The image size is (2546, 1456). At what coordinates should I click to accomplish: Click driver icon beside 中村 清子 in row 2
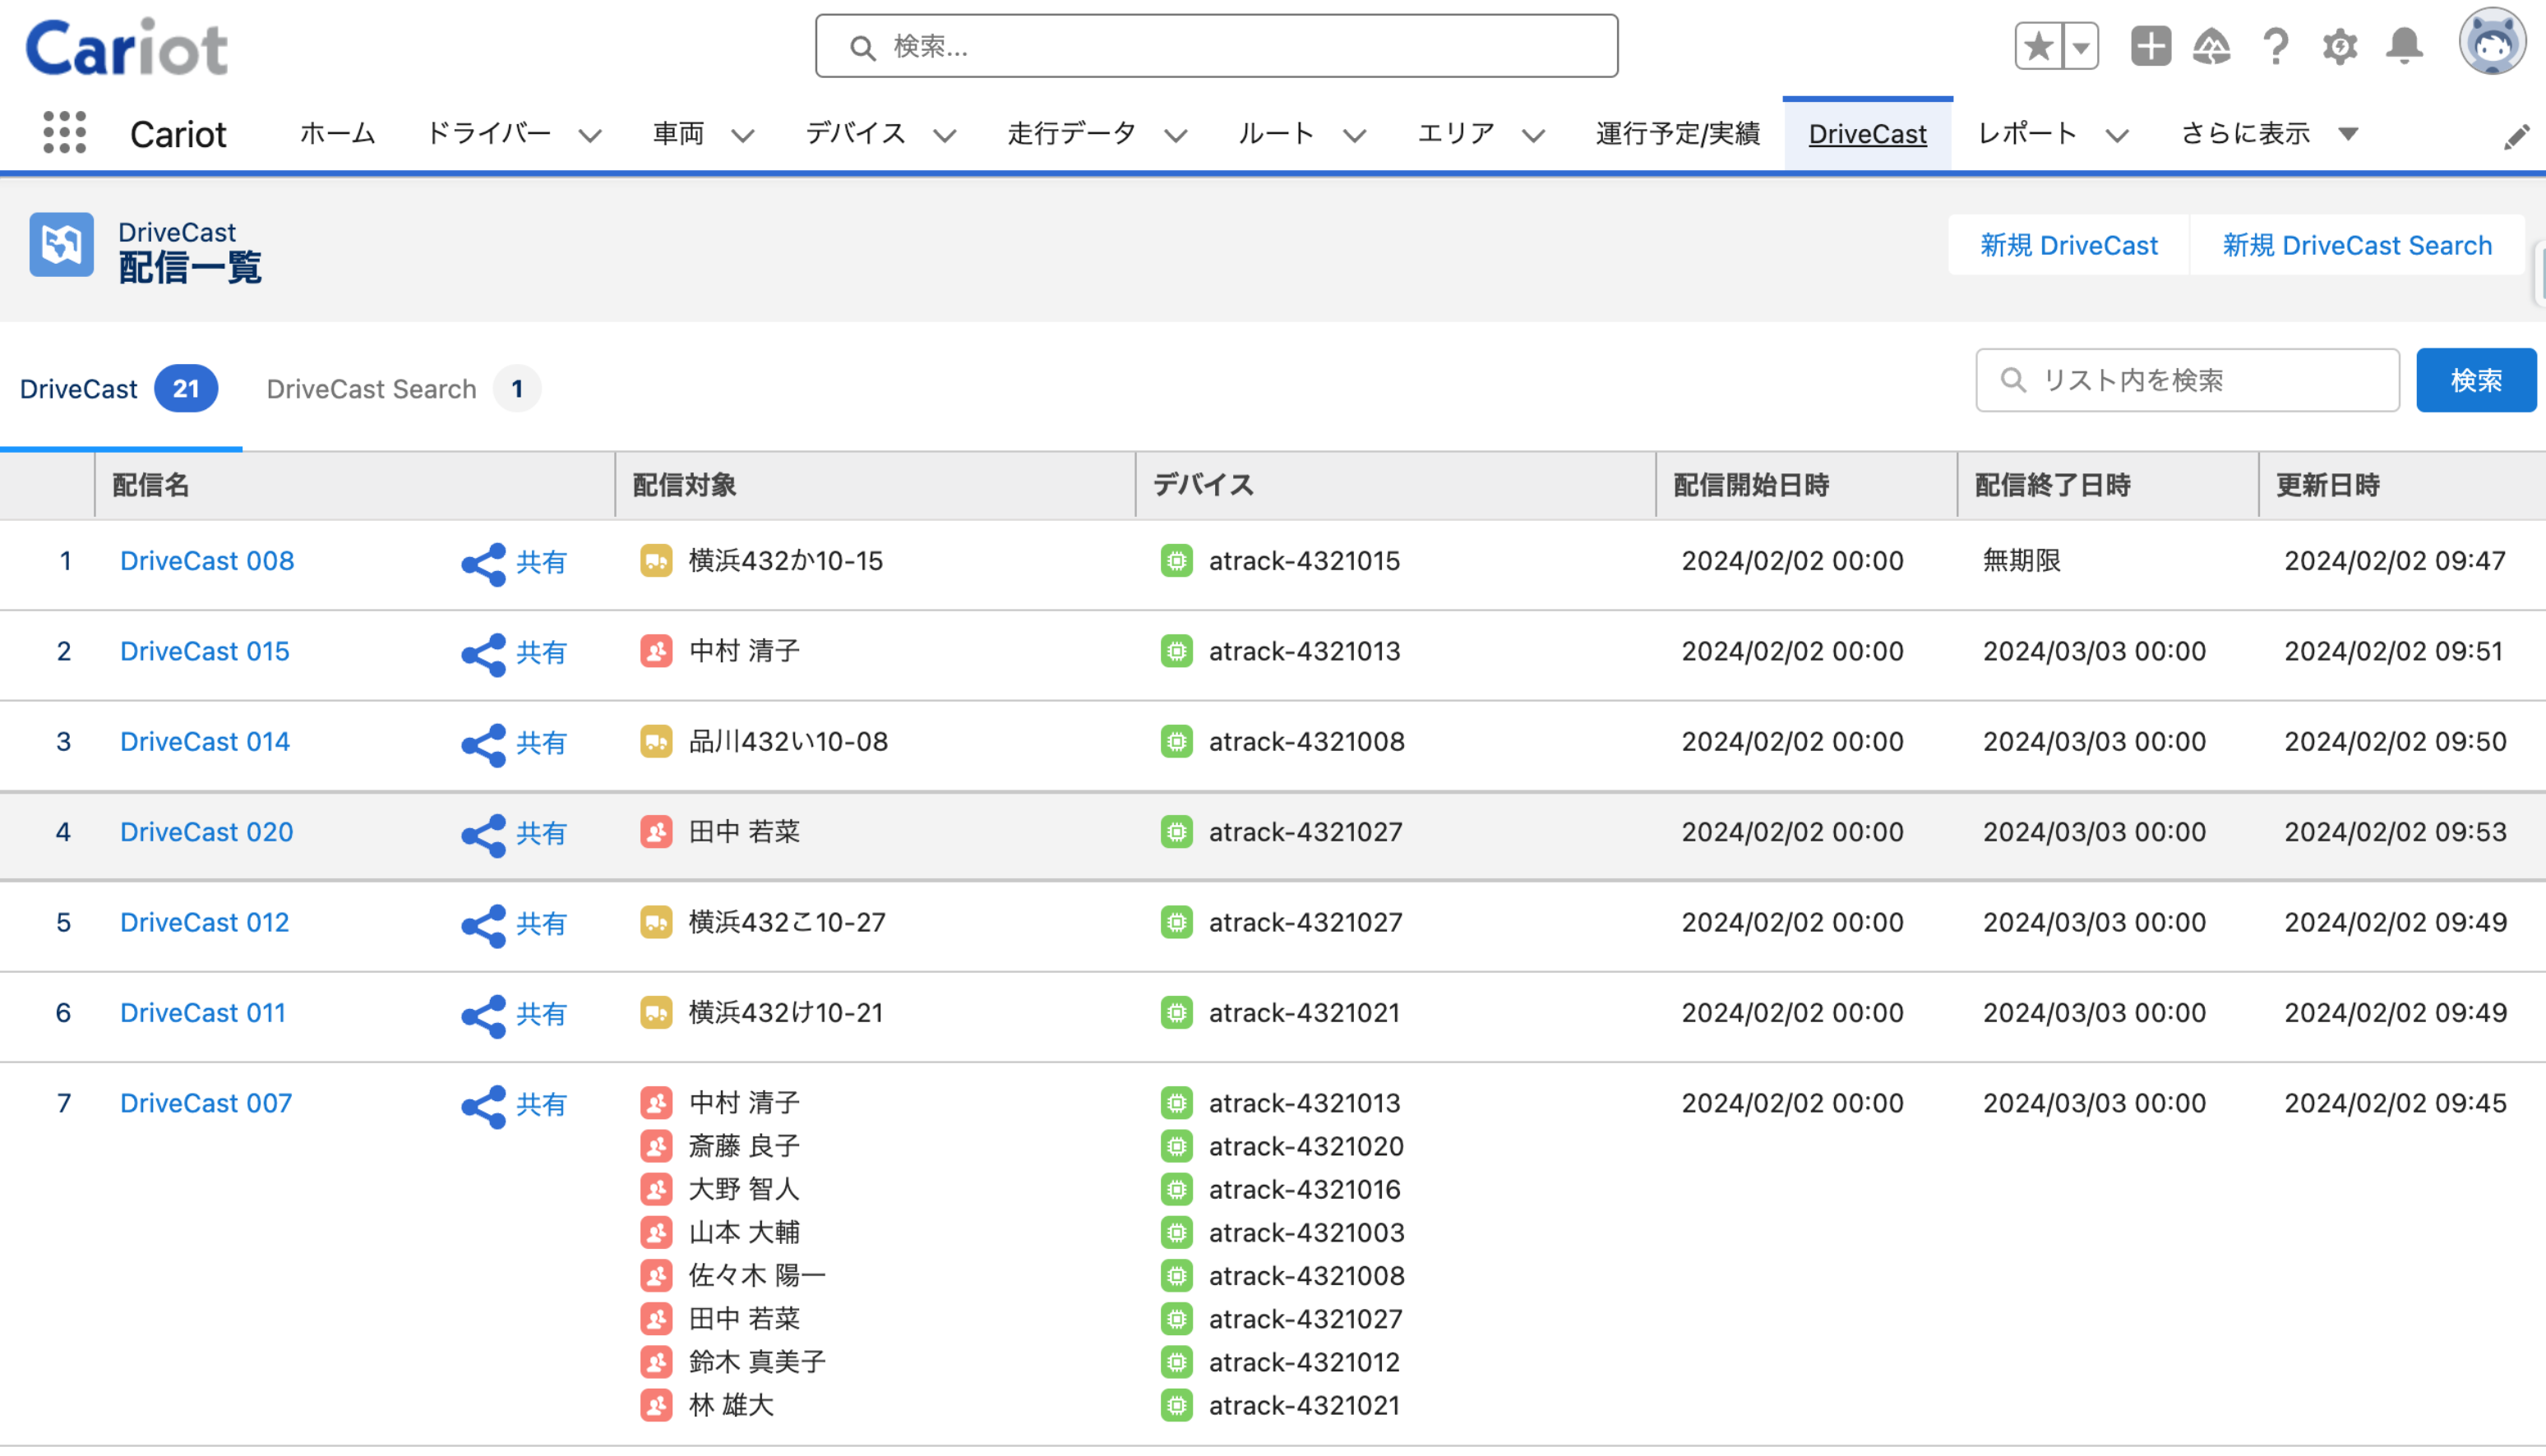point(656,651)
